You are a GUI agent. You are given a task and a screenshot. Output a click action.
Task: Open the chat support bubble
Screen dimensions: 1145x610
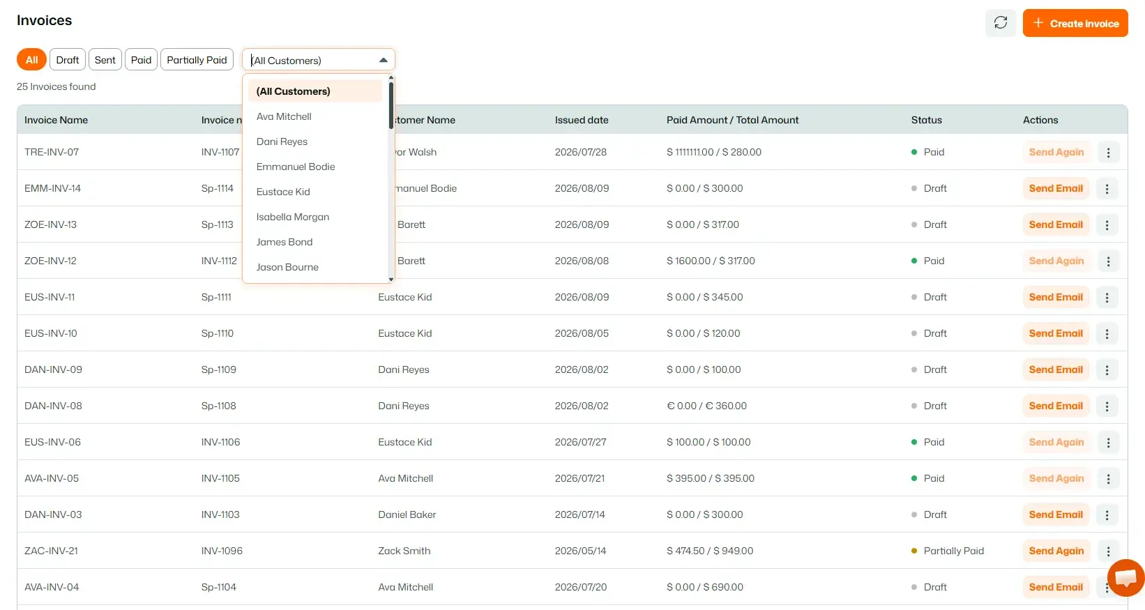(1125, 578)
